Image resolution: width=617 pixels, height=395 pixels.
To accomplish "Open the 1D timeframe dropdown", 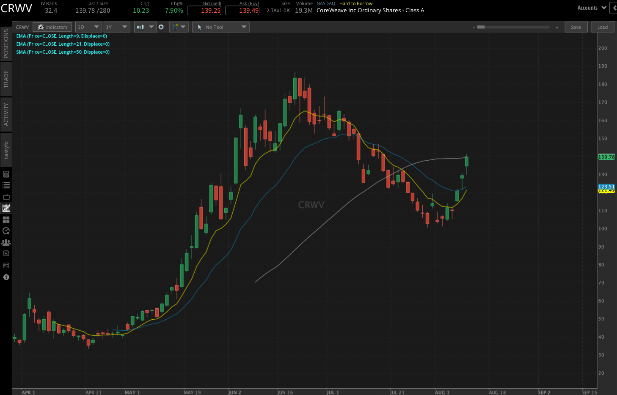I will click(88, 27).
